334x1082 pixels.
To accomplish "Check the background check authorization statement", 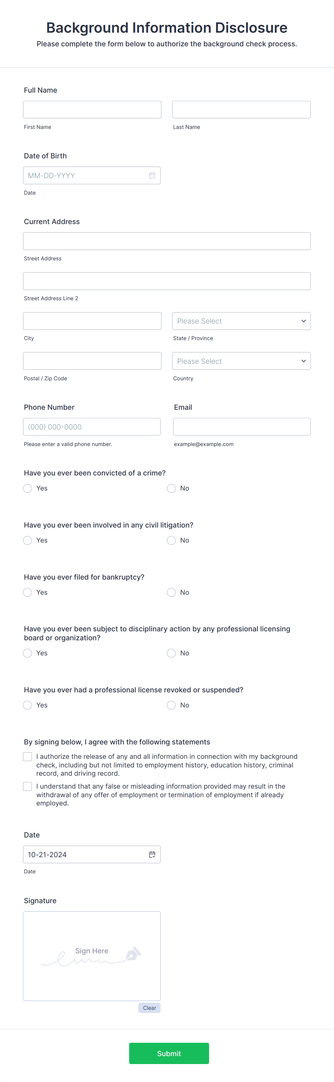I will point(27,756).
